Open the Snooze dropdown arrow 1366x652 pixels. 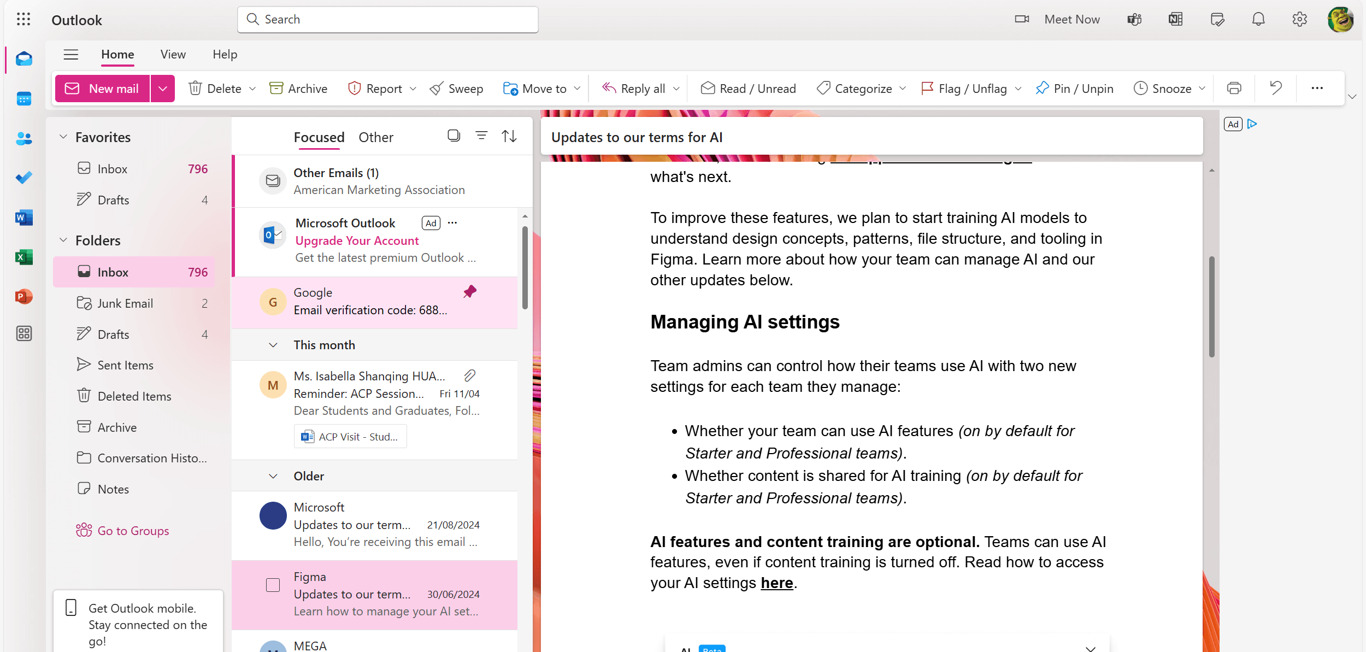click(x=1202, y=89)
